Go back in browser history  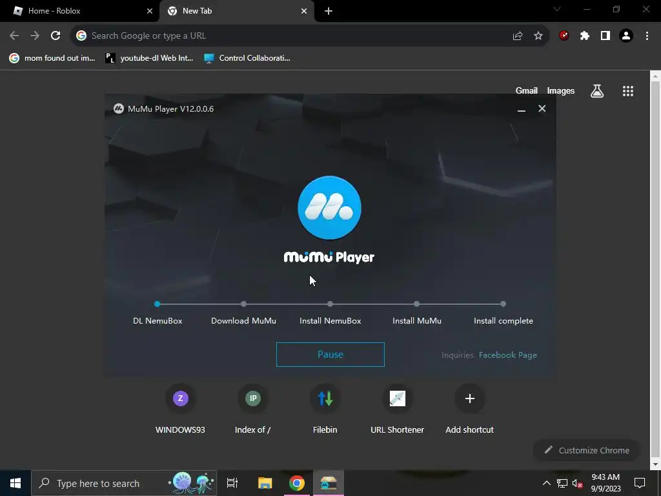[x=14, y=36]
